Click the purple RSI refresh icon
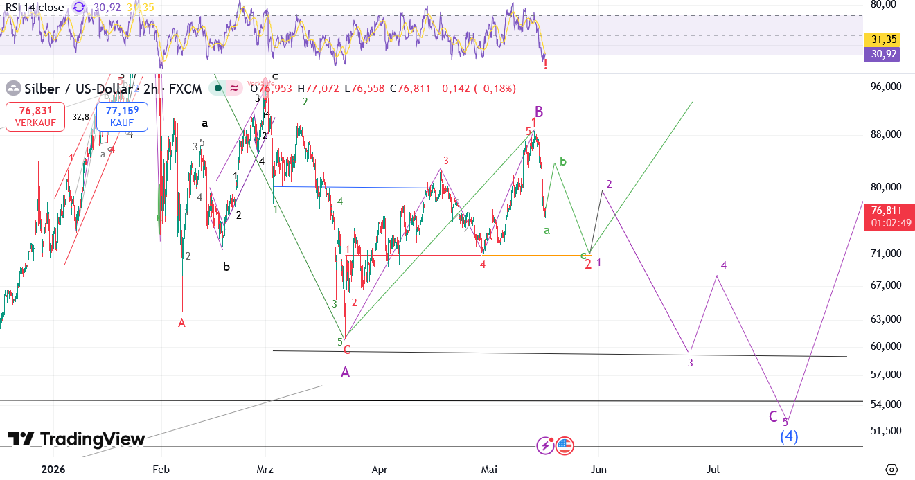 (79, 8)
